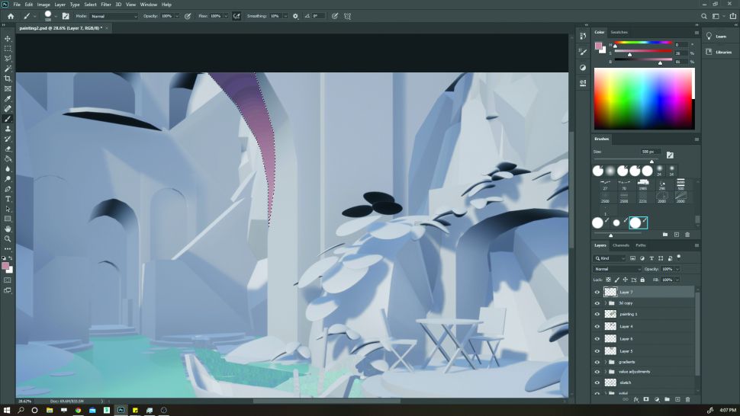The width and height of the screenshot is (740, 416).
Task: Select the Move tool
Action: [8, 38]
